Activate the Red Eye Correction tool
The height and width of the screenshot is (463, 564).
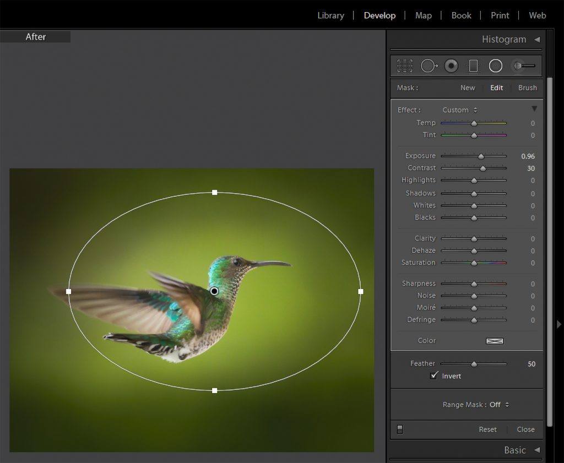452,66
